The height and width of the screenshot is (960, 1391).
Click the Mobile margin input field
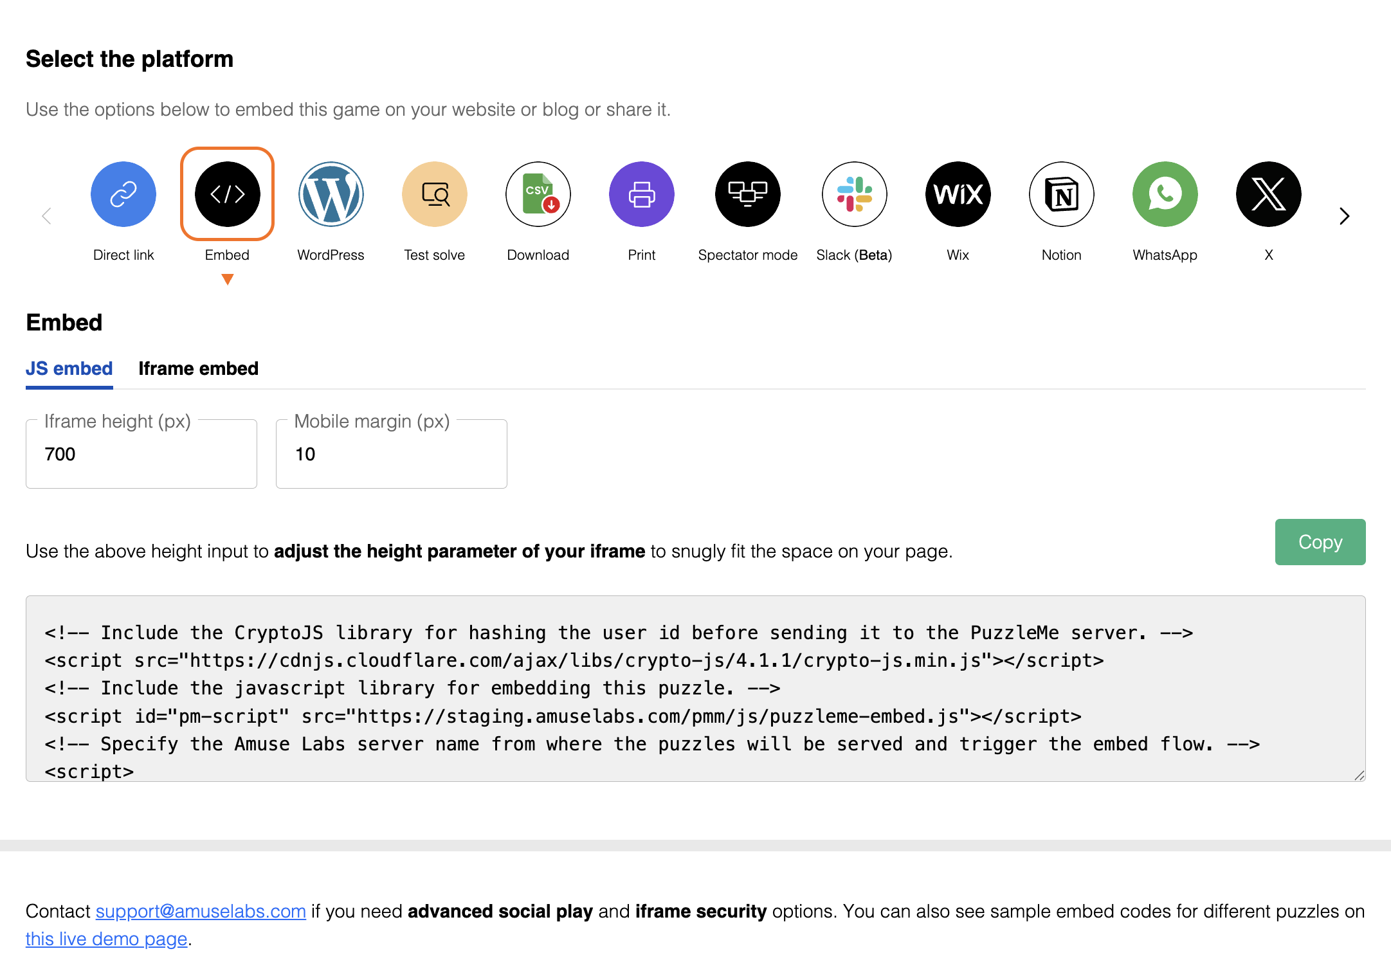point(392,454)
